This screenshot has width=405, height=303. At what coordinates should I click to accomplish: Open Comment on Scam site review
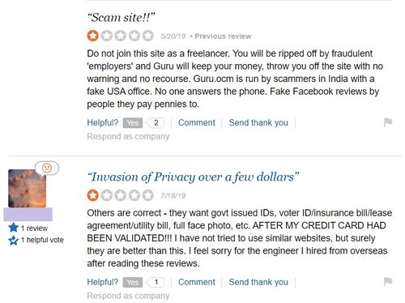(197, 122)
